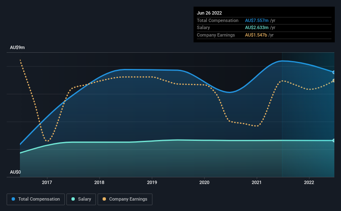Click the 2020 x-axis label

204,182
